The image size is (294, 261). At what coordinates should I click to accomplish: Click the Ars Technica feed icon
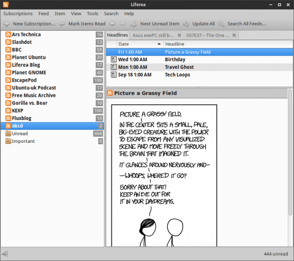tap(8, 35)
